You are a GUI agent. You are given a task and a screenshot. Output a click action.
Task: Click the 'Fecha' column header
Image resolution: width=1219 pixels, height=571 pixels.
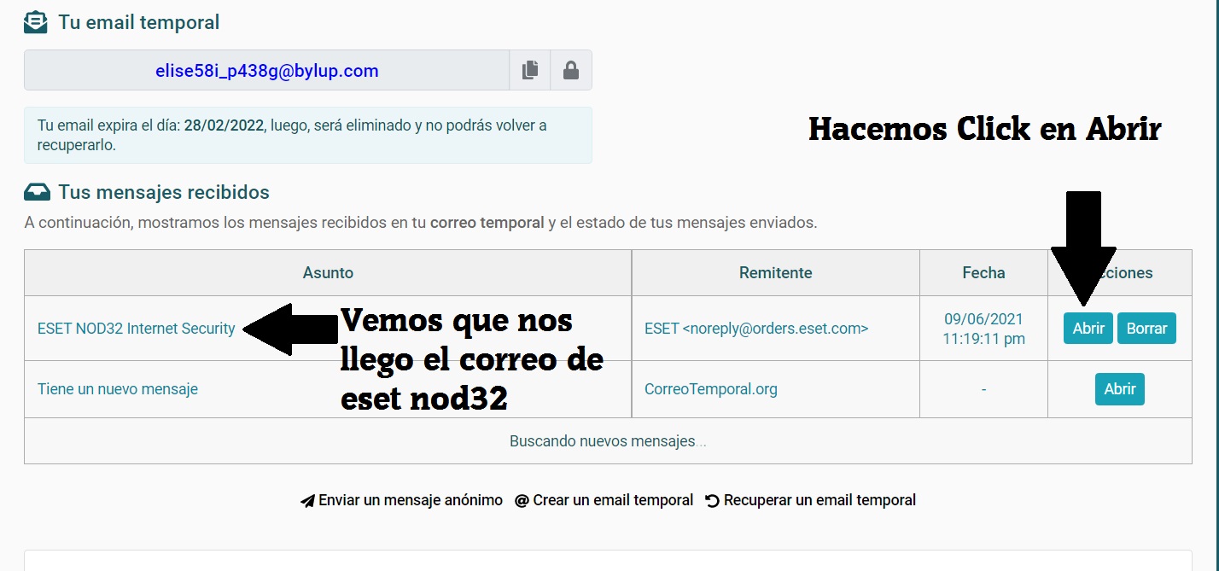(x=983, y=272)
